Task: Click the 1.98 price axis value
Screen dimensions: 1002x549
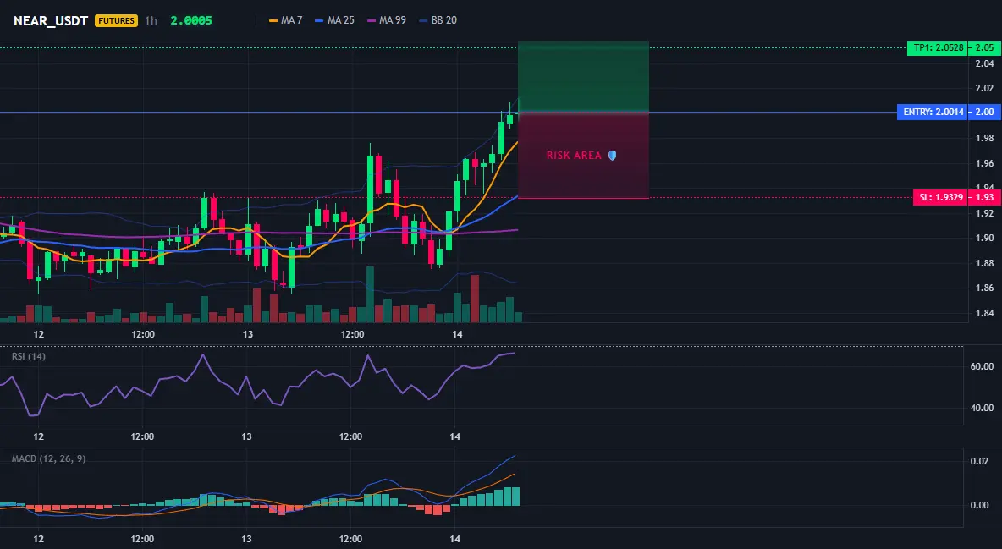Action: (x=985, y=138)
